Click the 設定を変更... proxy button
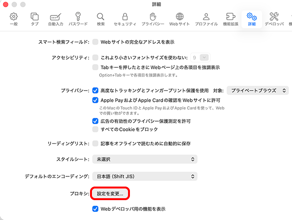 click(110, 193)
